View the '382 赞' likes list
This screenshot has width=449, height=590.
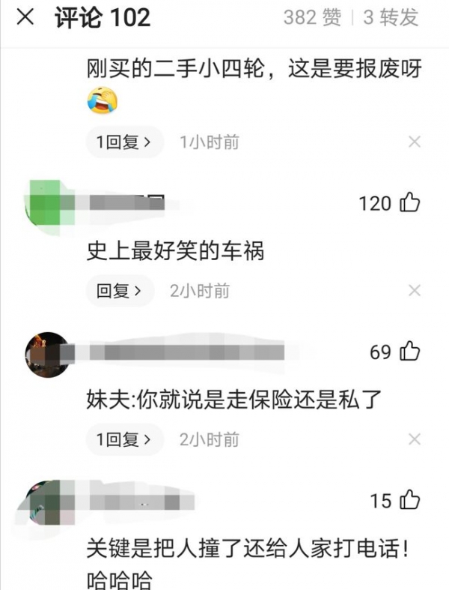312,18
